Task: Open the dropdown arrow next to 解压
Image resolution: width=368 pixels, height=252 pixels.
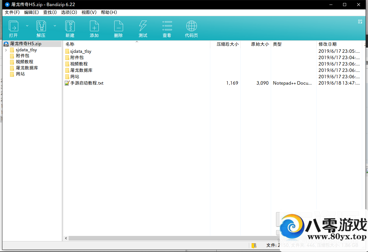Action: point(55,26)
